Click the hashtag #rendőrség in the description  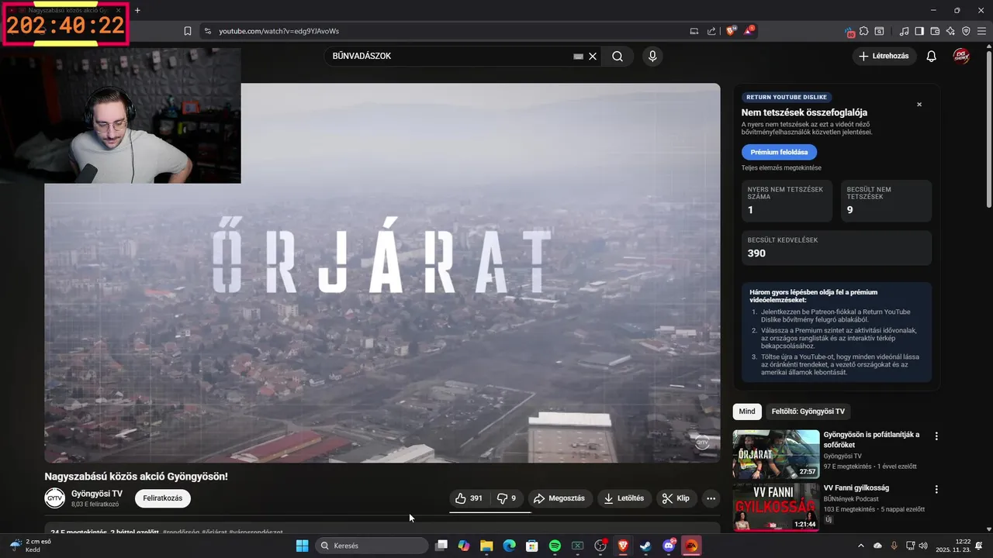coord(182,532)
